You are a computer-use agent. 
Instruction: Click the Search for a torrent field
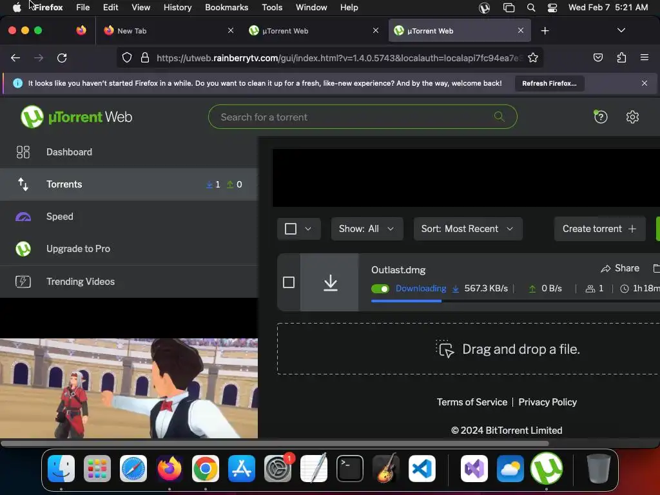[362, 117]
